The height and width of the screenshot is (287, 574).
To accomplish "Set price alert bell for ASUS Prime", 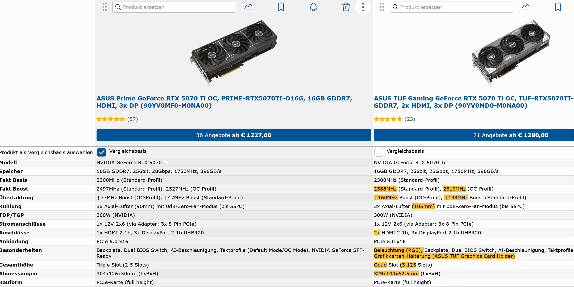I will pos(313,7).
